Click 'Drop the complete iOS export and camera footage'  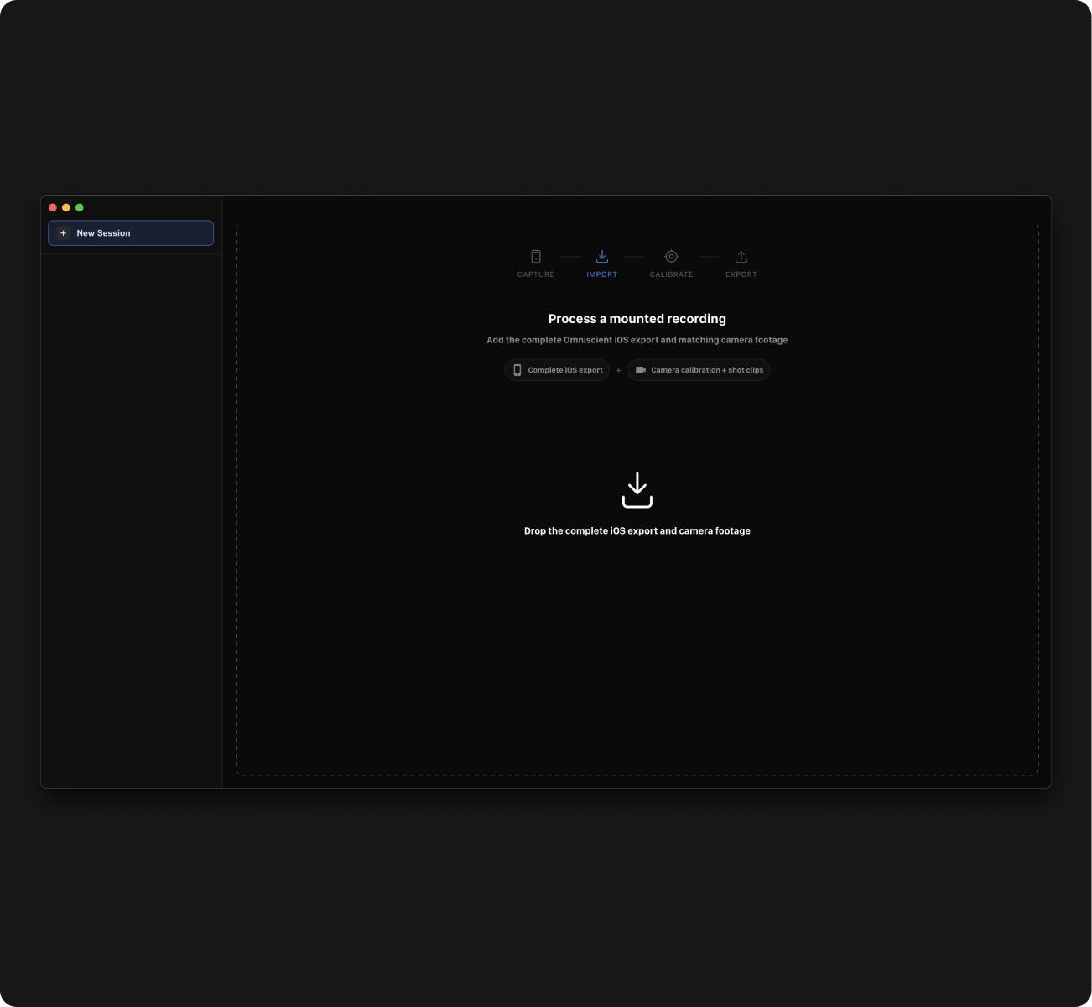637,531
